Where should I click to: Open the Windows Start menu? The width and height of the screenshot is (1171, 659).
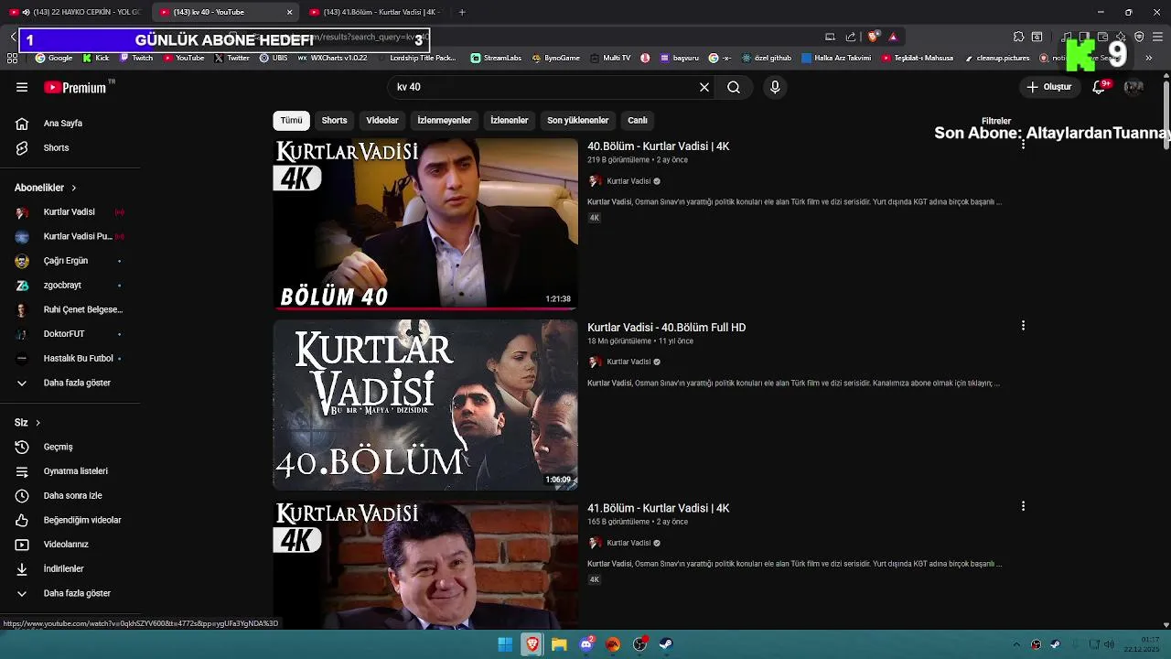tap(505, 644)
